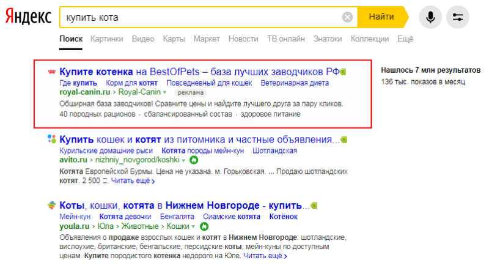
Task: Expand dropdown arrow next to Royal-Canin
Action: [164, 92]
